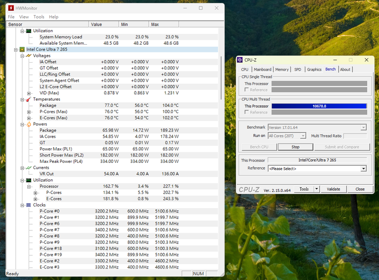The width and height of the screenshot is (379, 280).
Task: Switch to the SPD tab
Action: pyautogui.click(x=297, y=70)
